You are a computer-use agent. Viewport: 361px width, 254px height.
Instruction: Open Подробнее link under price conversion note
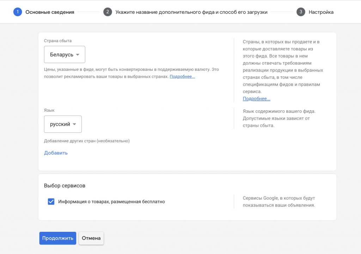tap(182, 76)
